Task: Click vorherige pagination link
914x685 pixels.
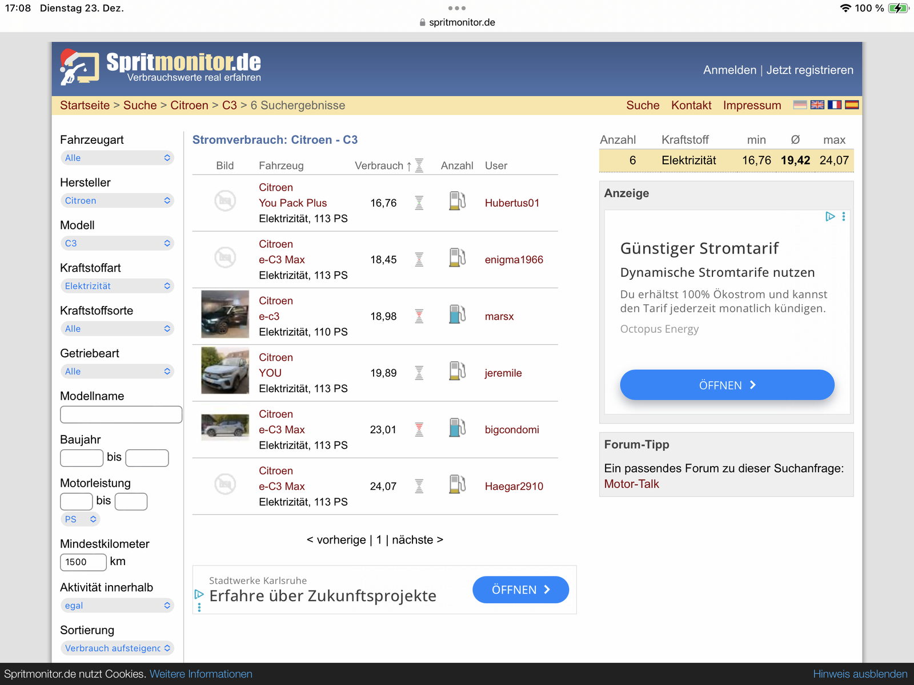Action: [x=336, y=540]
